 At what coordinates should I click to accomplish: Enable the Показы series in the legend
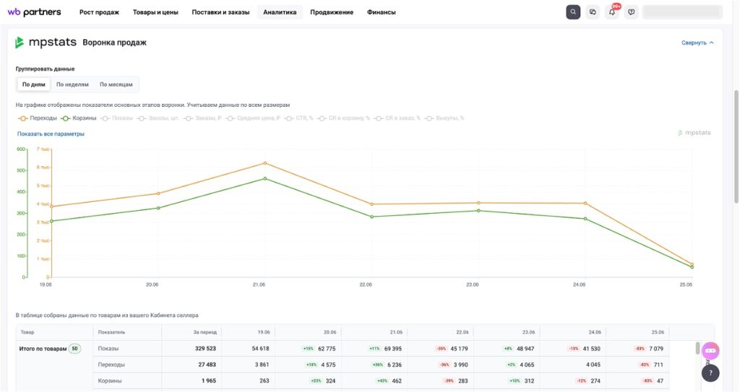click(116, 118)
